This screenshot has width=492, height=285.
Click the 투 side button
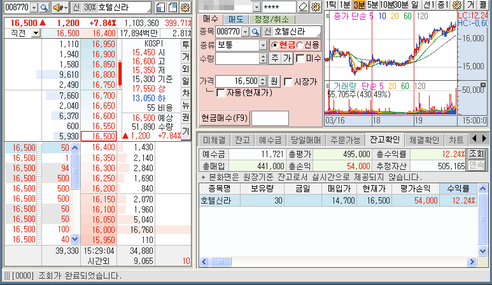(186, 45)
